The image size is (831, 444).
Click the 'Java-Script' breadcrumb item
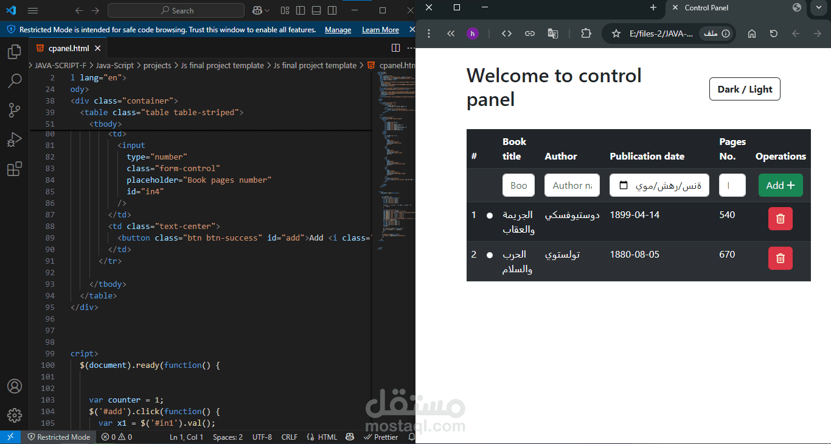[x=115, y=65]
